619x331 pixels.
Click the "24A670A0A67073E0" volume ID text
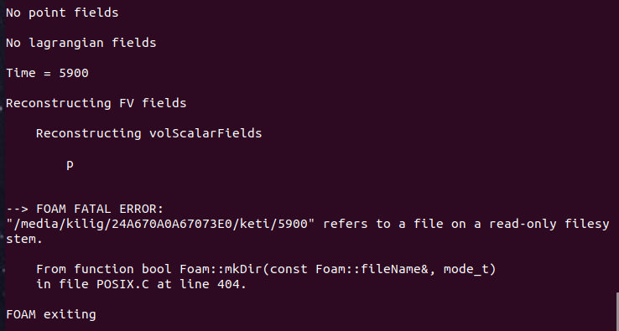pyautogui.click(x=171, y=224)
